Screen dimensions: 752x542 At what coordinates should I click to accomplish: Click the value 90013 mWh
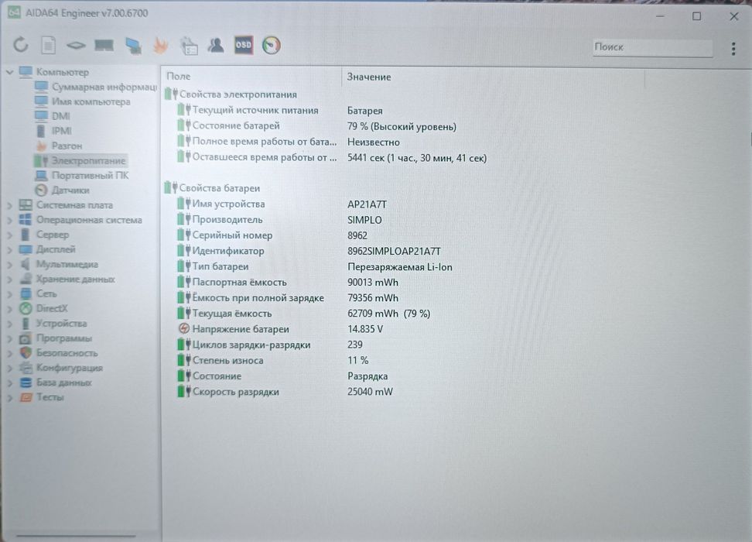[x=373, y=283]
